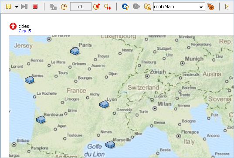Speed up simulation with clock plus icon
This screenshot has width=234, height=158.
click(96, 7)
